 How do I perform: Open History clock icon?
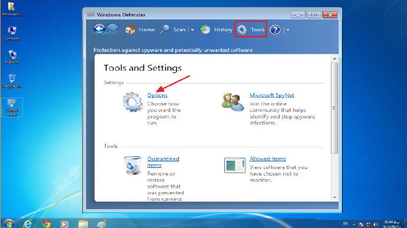point(205,29)
